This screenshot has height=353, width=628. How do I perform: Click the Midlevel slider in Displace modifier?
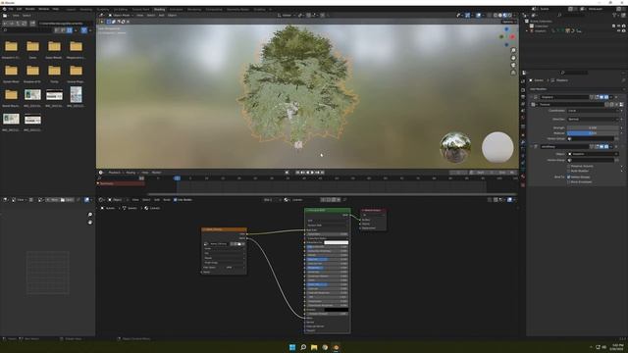point(593,133)
